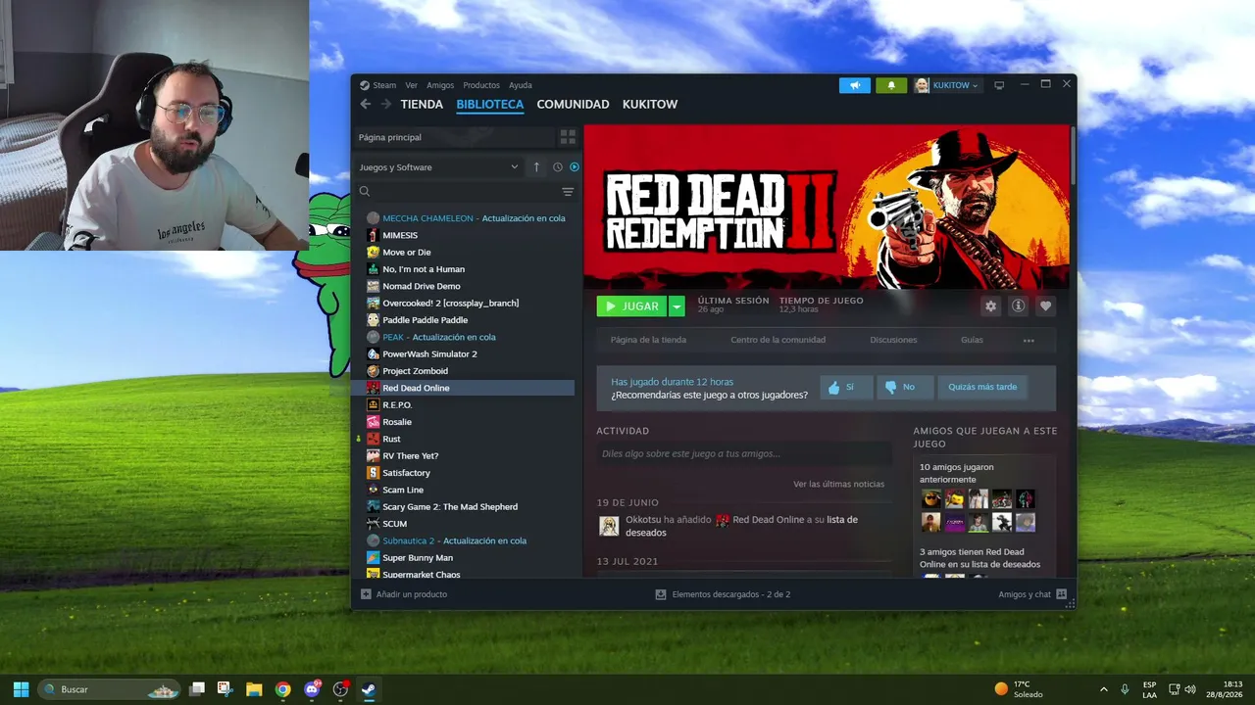Go forward with the right navigation arrow

point(386,104)
